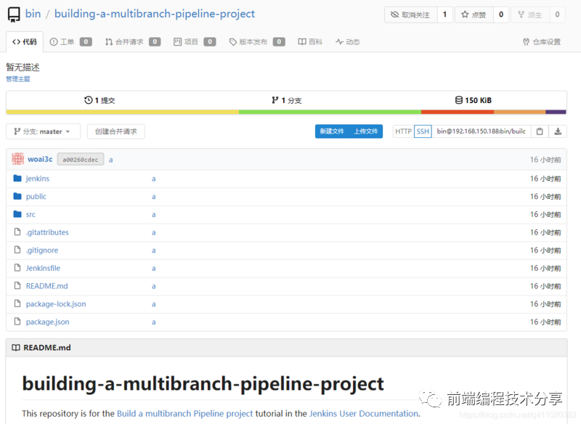Click the package-lock.json file icon
Image resolution: width=581 pixels, height=424 pixels.
point(17,303)
